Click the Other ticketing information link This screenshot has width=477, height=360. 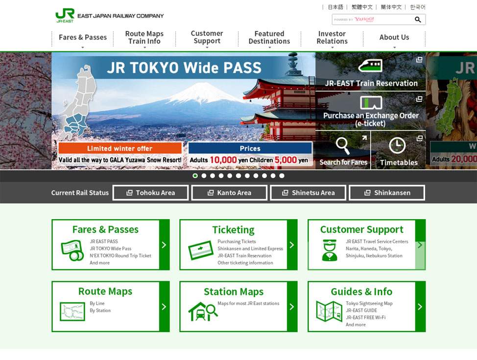click(x=245, y=263)
